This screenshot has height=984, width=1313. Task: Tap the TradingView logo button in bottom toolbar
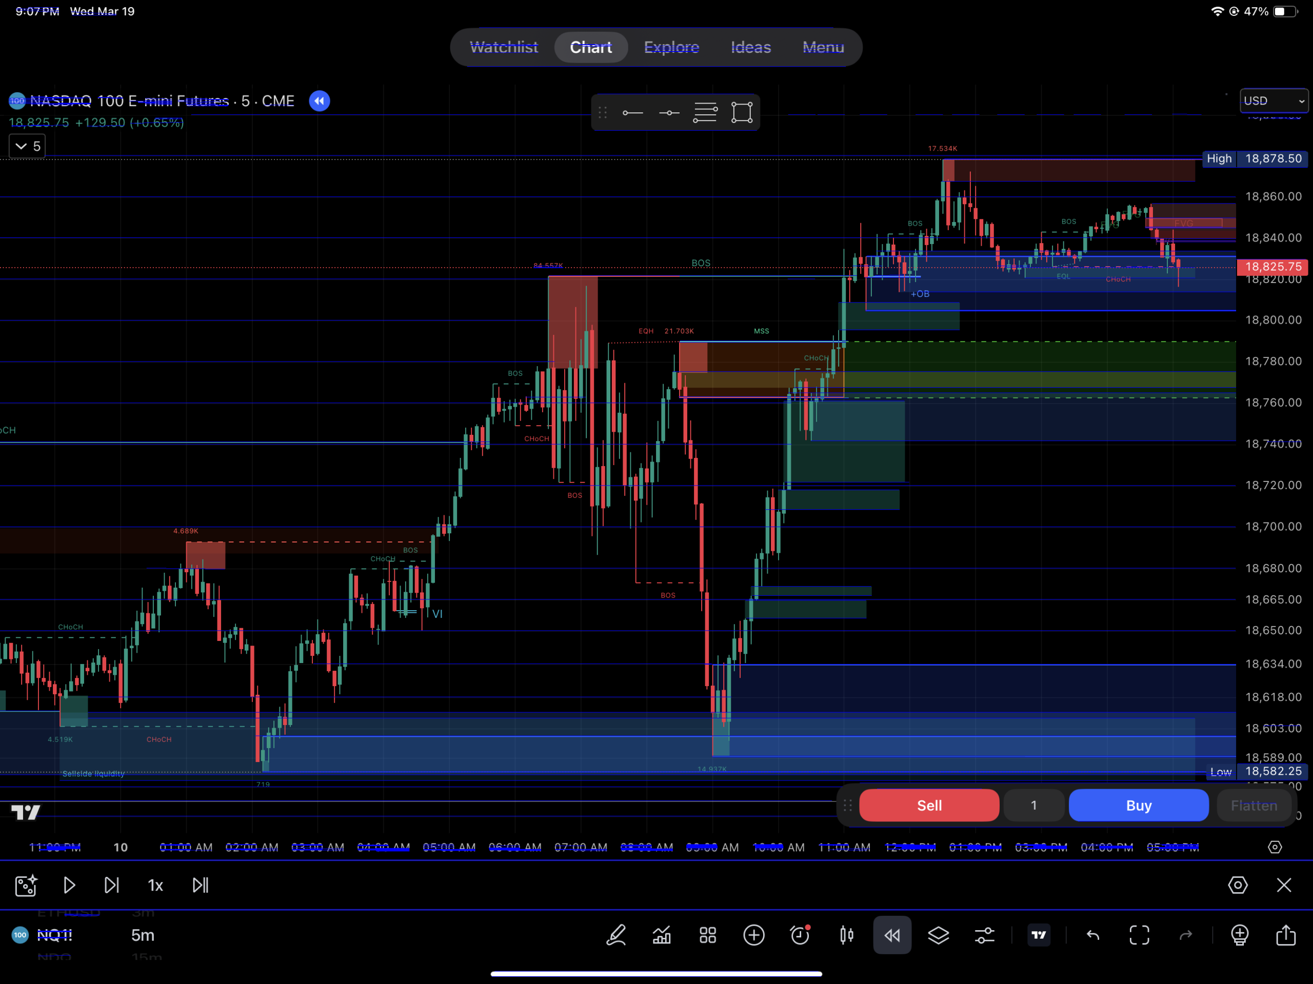coord(1039,935)
